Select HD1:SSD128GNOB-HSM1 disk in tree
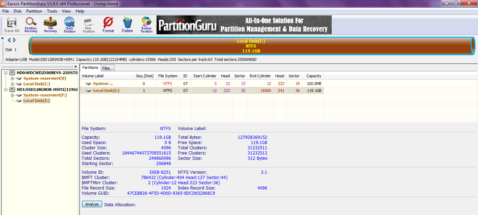 point(47,89)
